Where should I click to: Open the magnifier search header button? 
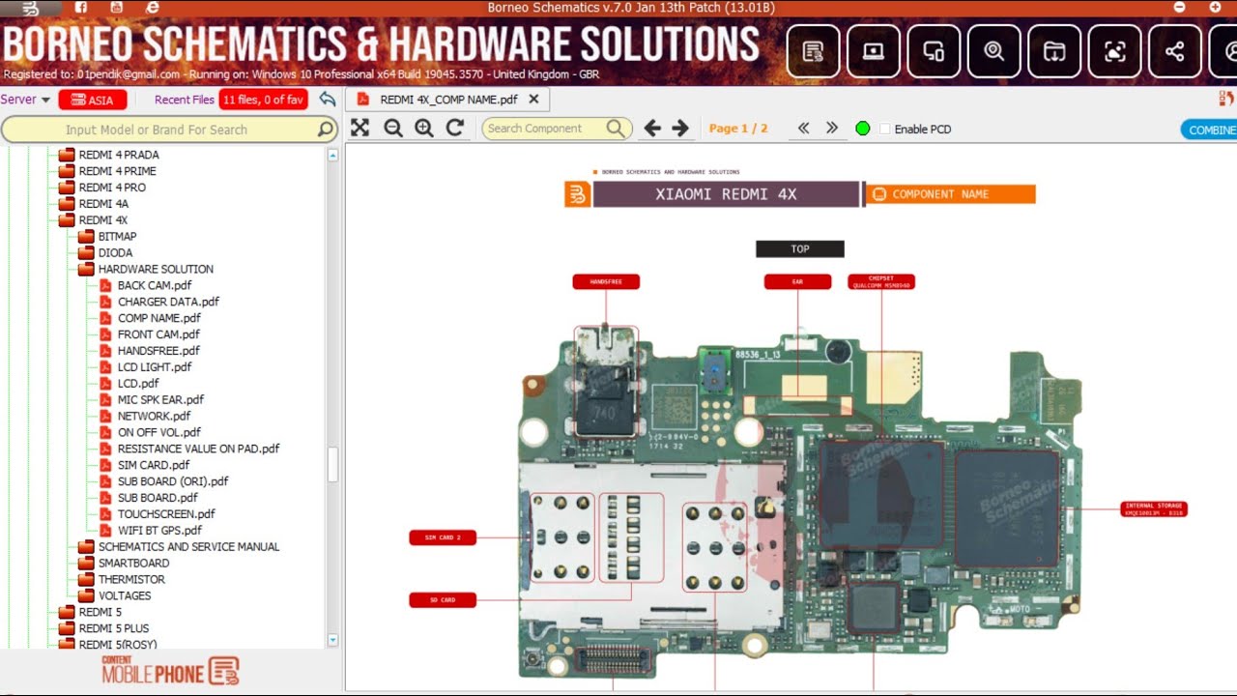coord(994,51)
